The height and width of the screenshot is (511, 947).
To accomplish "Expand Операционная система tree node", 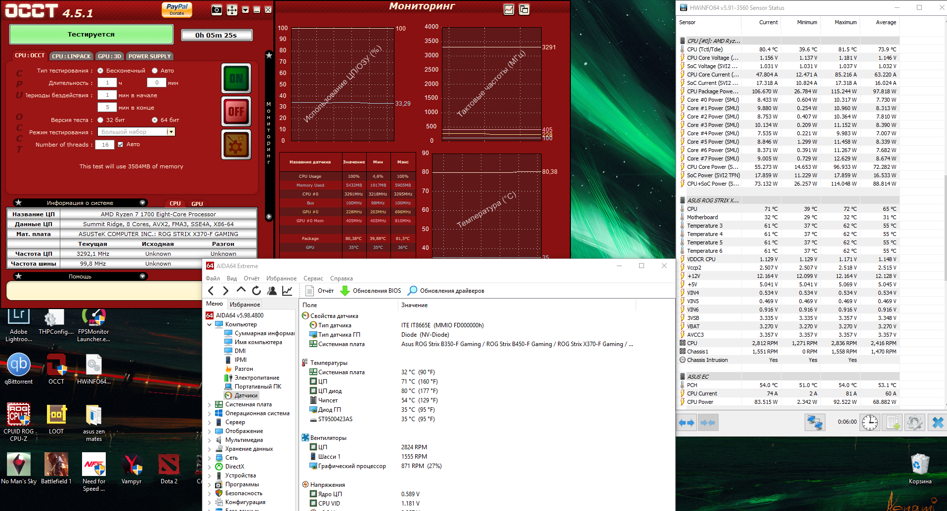I will (x=210, y=413).
